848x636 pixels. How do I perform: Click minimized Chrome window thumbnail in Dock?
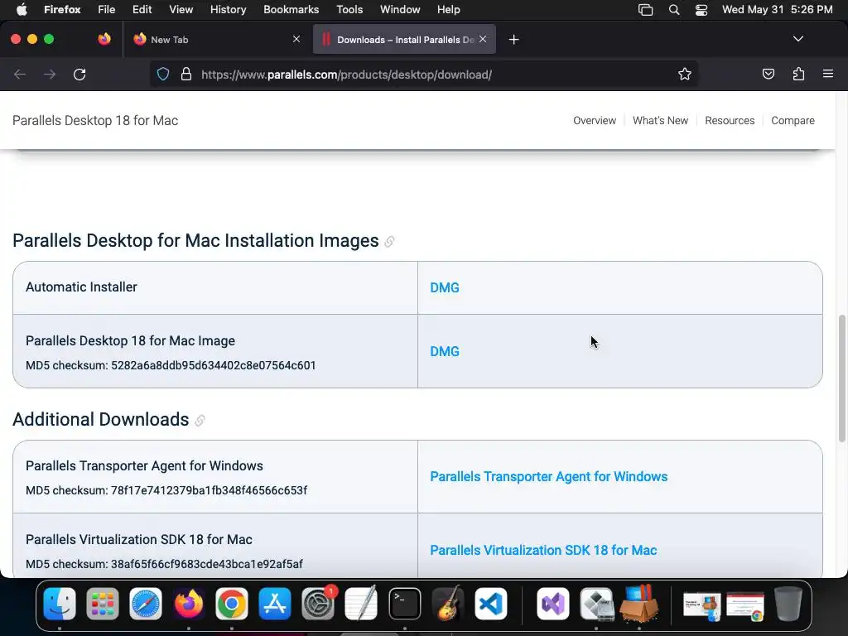tap(745, 605)
